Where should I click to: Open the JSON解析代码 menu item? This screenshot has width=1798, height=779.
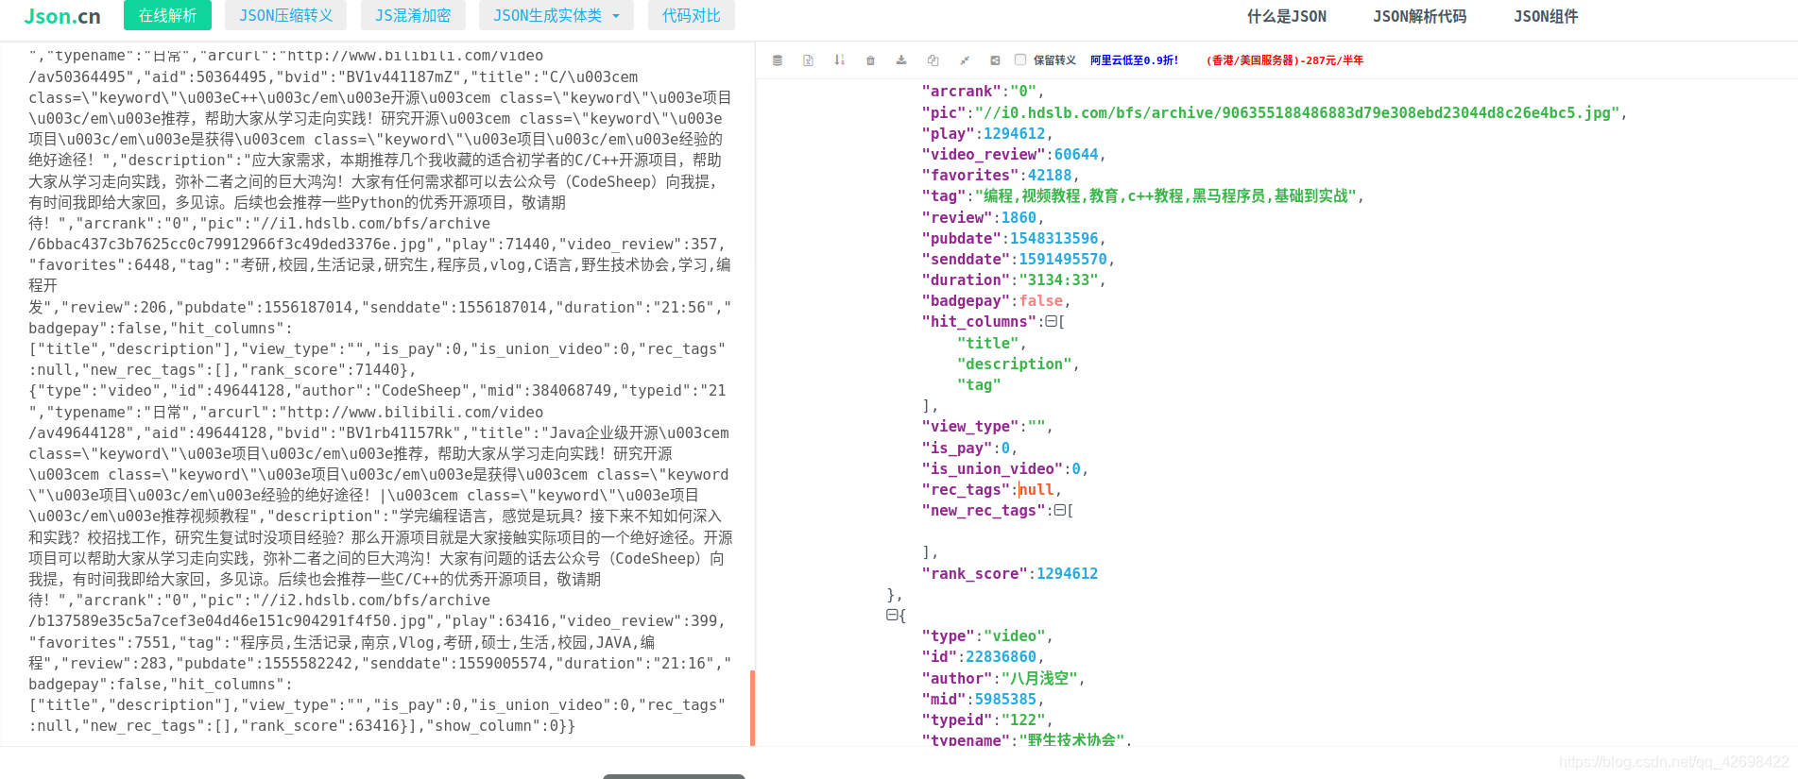tap(1420, 16)
